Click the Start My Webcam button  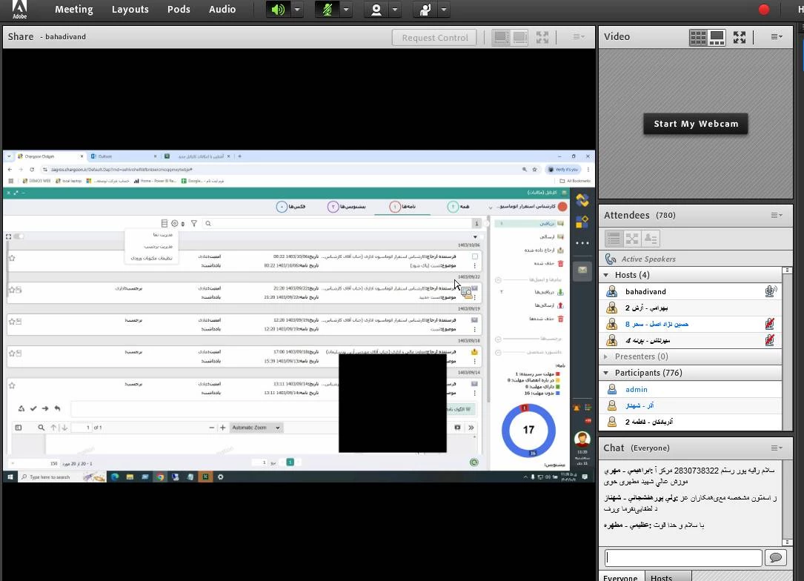click(696, 124)
